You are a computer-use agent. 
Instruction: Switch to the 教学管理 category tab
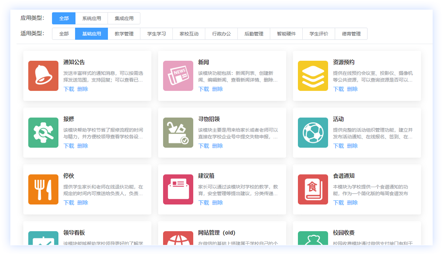pyautogui.click(x=124, y=34)
